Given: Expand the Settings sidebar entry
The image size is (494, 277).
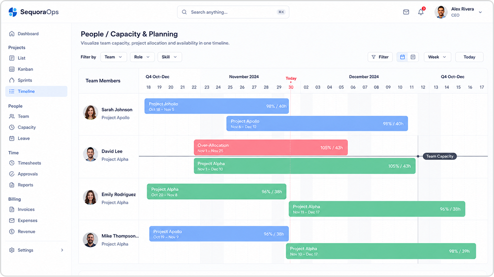Looking at the screenshot, I should point(36,250).
